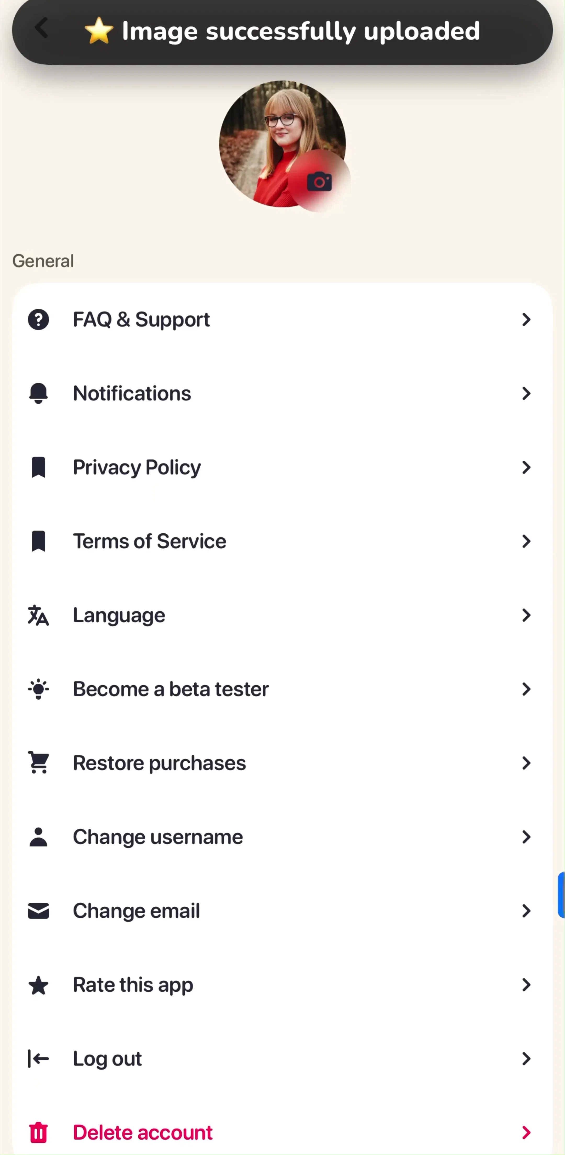Click the star Rate this app icon
Viewport: 565px width, 1155px height.
[38, 985]
